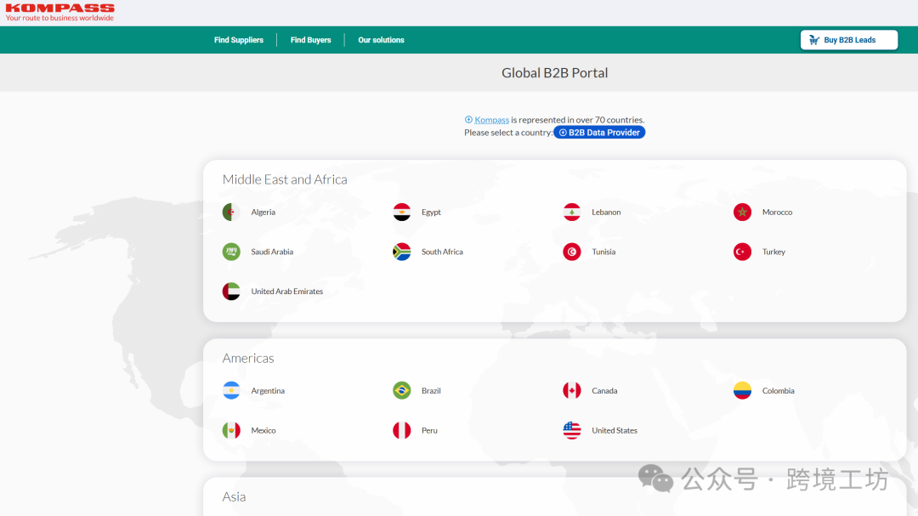Click the Kompass logo in header
This screenshot has width=918, height=516.
tap(59, 12)
